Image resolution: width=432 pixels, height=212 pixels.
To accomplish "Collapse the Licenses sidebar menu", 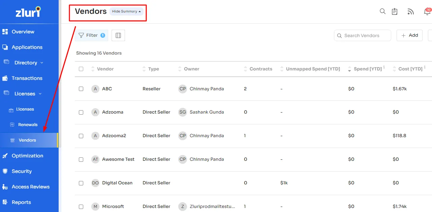I will [x=40, y=94].
